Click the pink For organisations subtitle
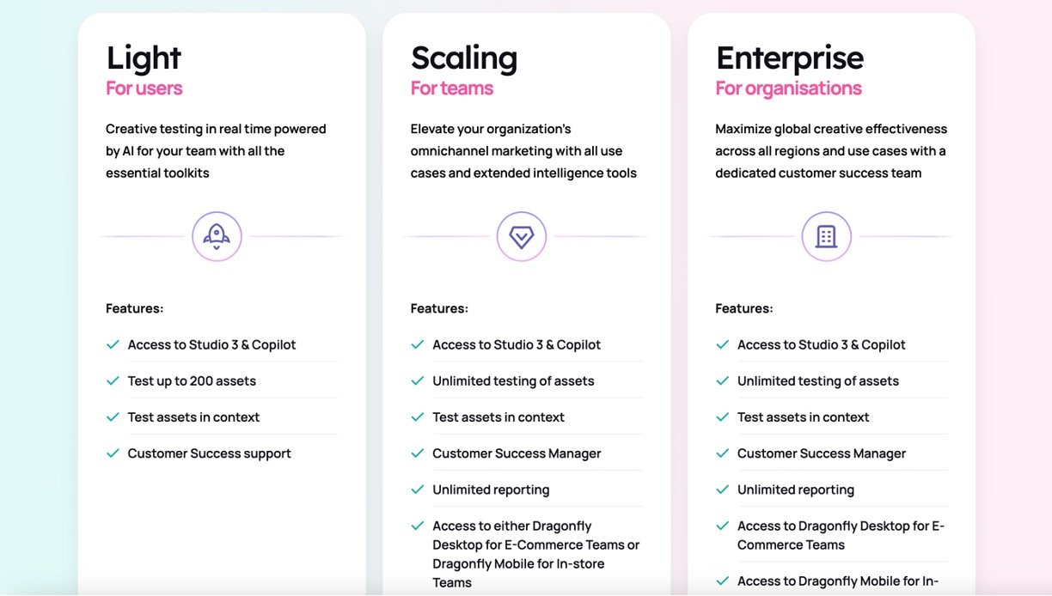The height and width of the screenshot is (596, 1052). click(x=788, y=88)
